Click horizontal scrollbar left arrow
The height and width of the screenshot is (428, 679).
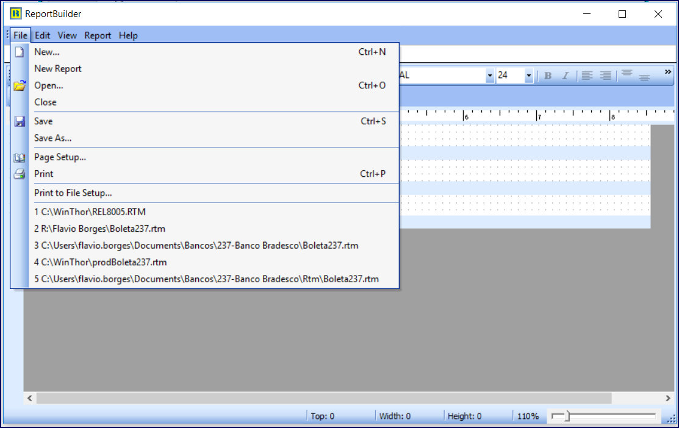coord(30,398)
